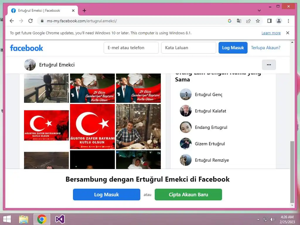Open volume control tray icon
Viewport: 300px width, 225px height.
tap(272, 219)
